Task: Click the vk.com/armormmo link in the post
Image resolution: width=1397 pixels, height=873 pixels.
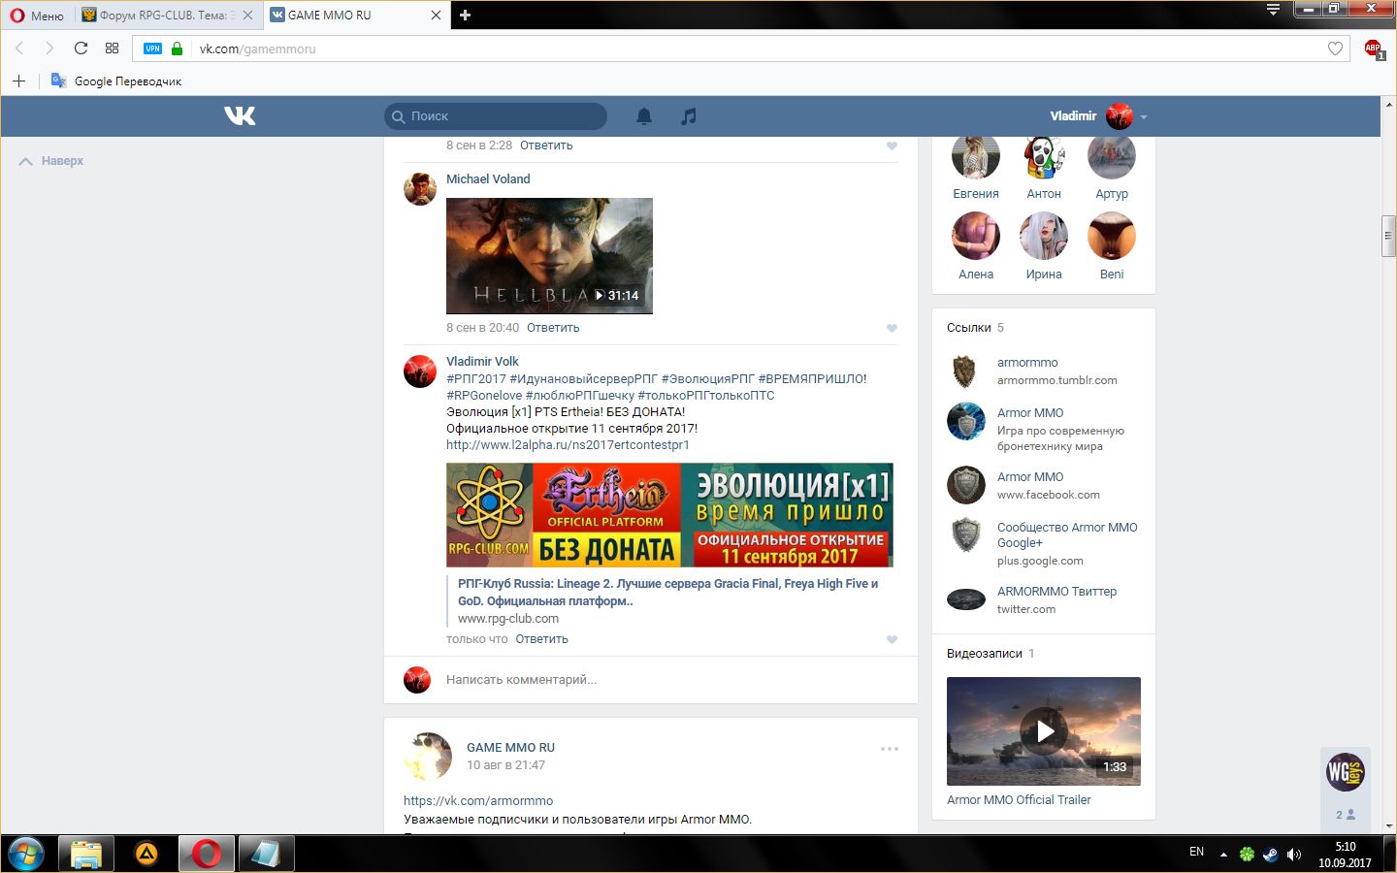Action: pos(478,801)
